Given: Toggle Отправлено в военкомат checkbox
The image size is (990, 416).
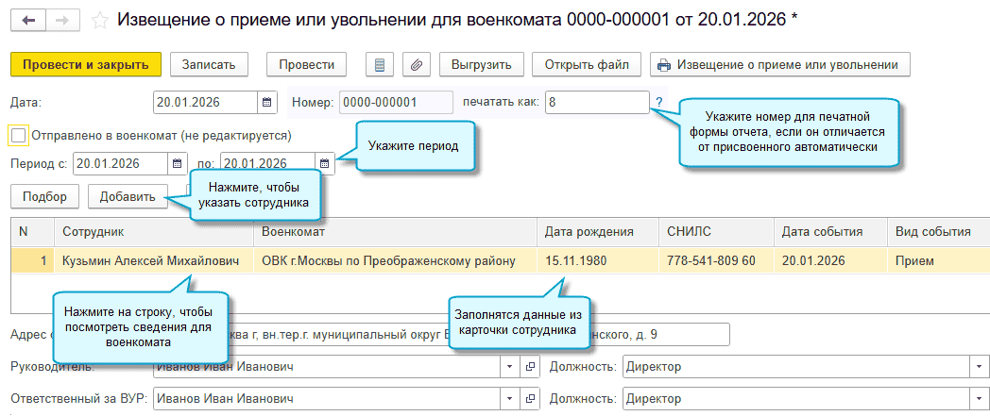Looking at the screenshot, I should point(18,136).
